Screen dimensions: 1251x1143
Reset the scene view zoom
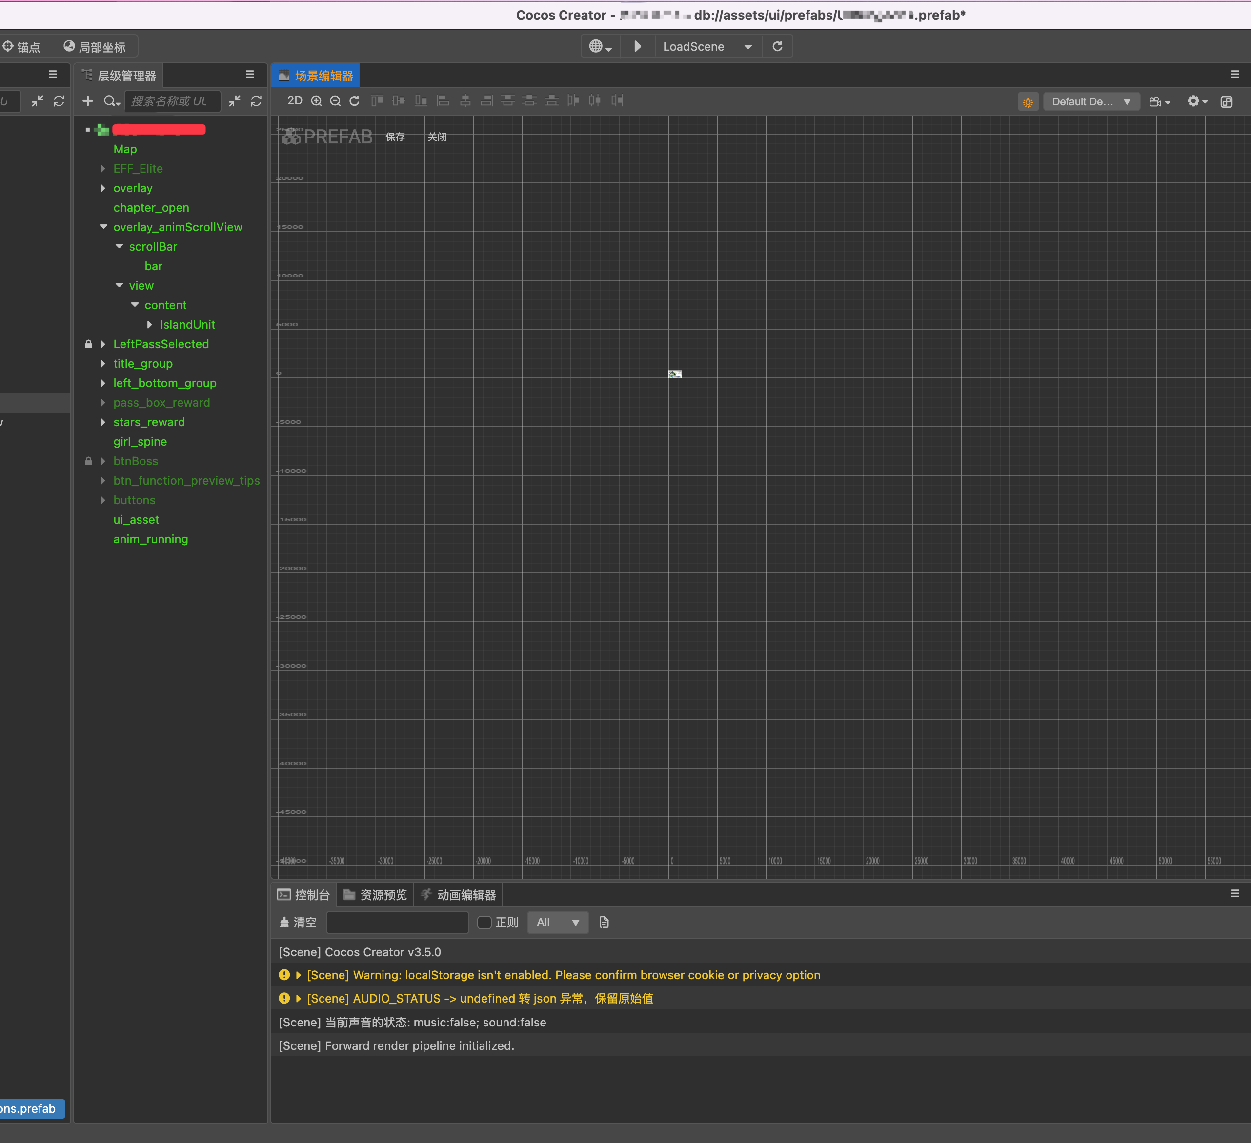(354, 101)
